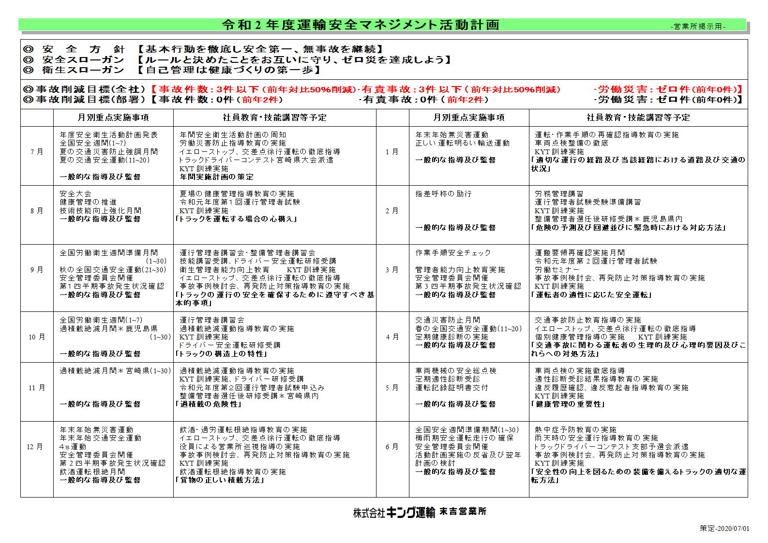Click the right 社員教育・技能講習等予定 column header
Screen dimensions: 768x543
(638, 117)
